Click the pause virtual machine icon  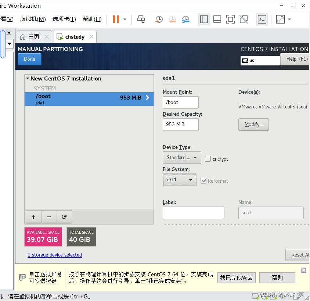[116, 19]
